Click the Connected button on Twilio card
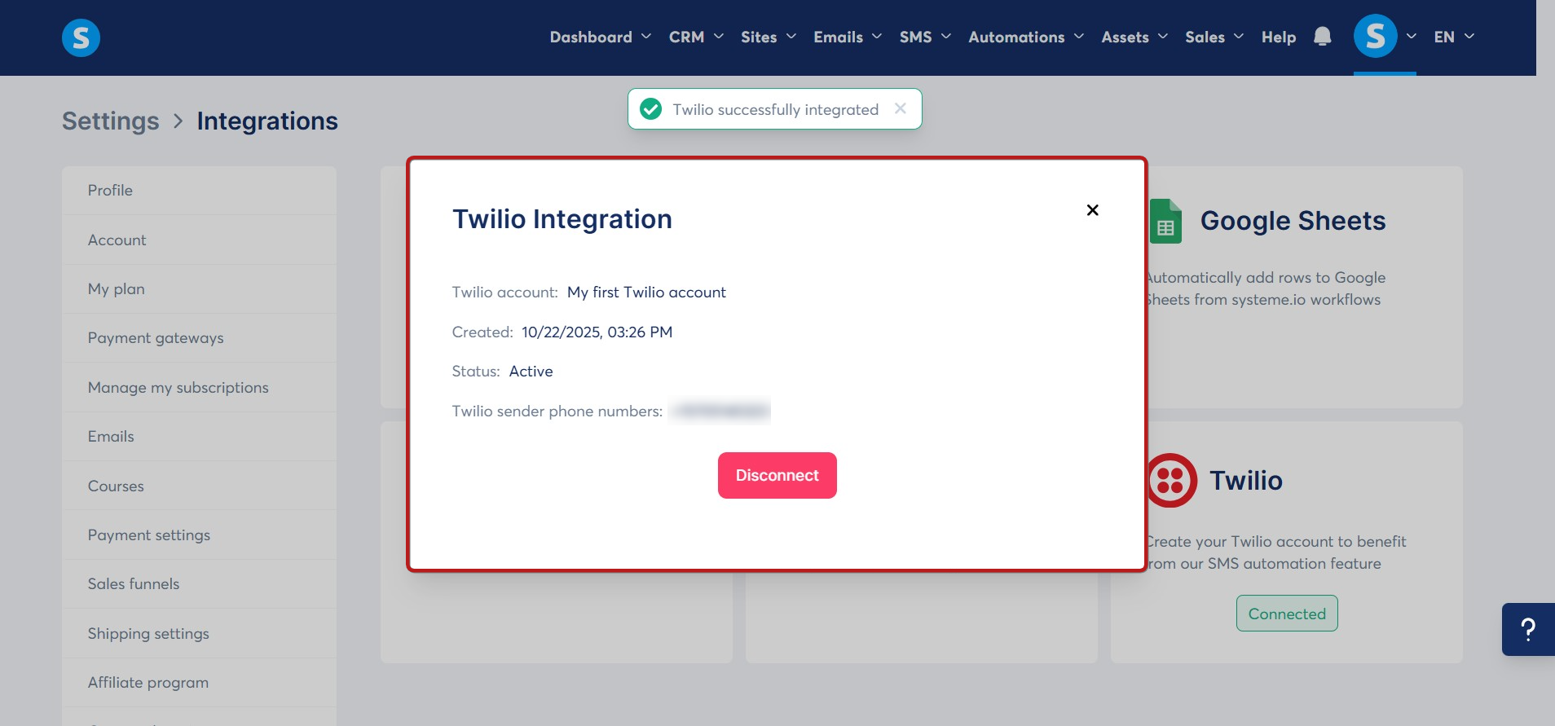This screenshot has width=1555, height=726. tap(1287, 614)
